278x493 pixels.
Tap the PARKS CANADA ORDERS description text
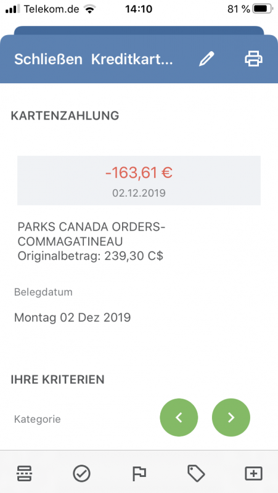91,234
